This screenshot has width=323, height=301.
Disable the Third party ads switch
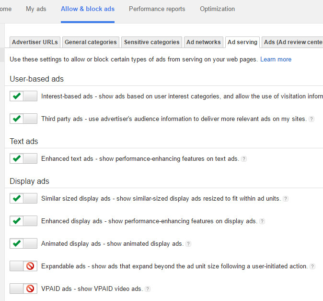(x=23, y=119)
